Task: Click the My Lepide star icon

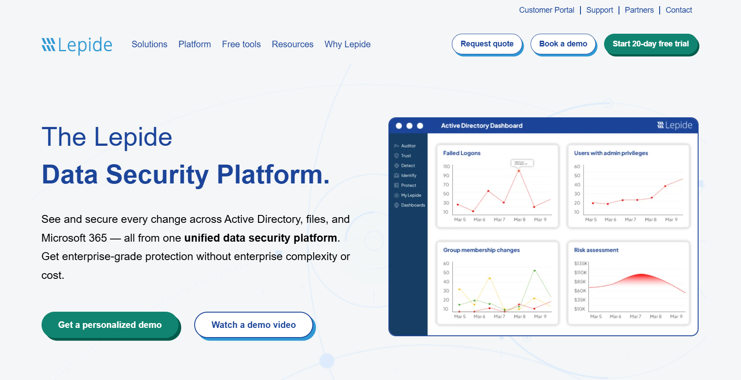Action: click(x=396, y=195)
